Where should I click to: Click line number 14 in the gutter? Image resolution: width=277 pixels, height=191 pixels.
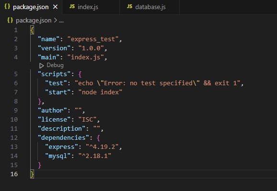14,156
